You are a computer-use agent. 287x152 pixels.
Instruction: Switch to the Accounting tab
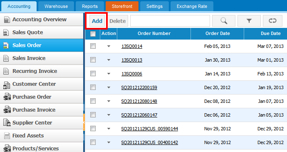[x=19, y=6]
